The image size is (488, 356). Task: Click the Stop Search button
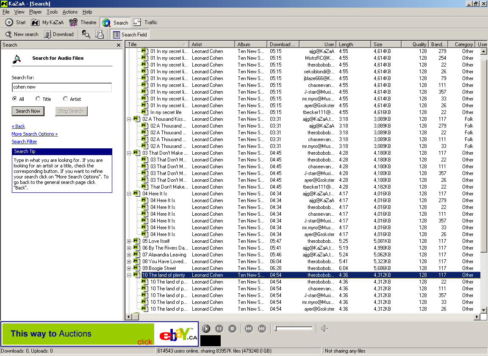pyautogui.click(x=71, y=111)
